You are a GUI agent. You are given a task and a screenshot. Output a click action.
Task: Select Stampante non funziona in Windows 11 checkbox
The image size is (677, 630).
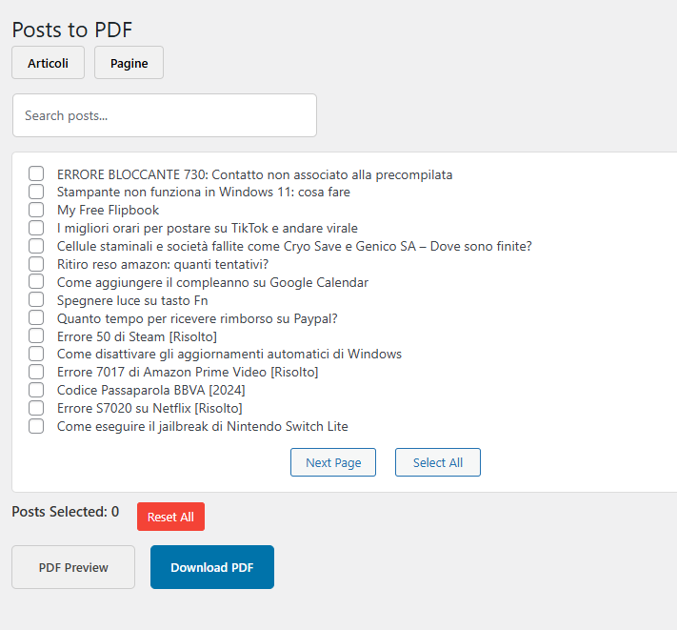(36, 193)
